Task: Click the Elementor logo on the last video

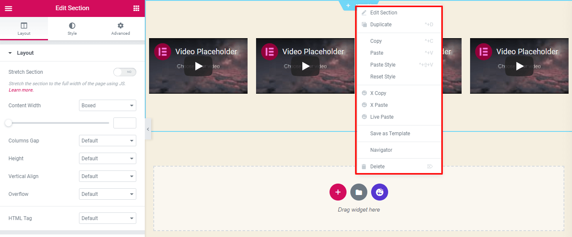Action: point(484,52)
